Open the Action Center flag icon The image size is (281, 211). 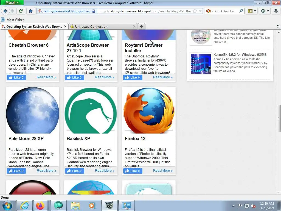pyautogui.click(x=240, y=206)
